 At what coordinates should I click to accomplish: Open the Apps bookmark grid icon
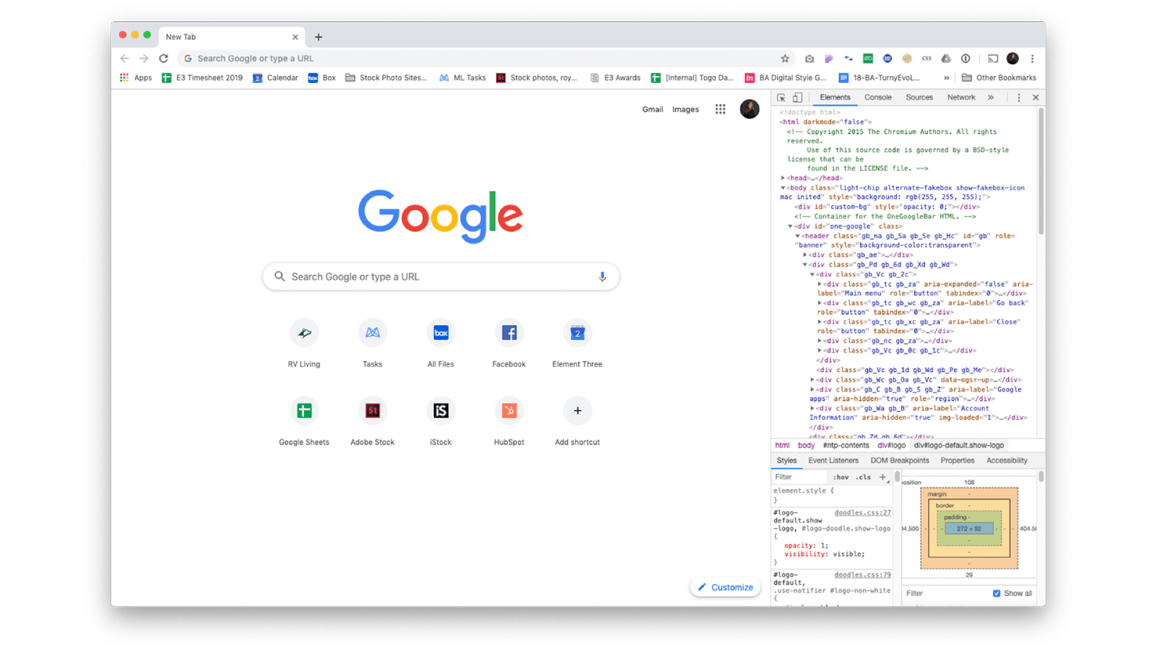tap(124, 77)
